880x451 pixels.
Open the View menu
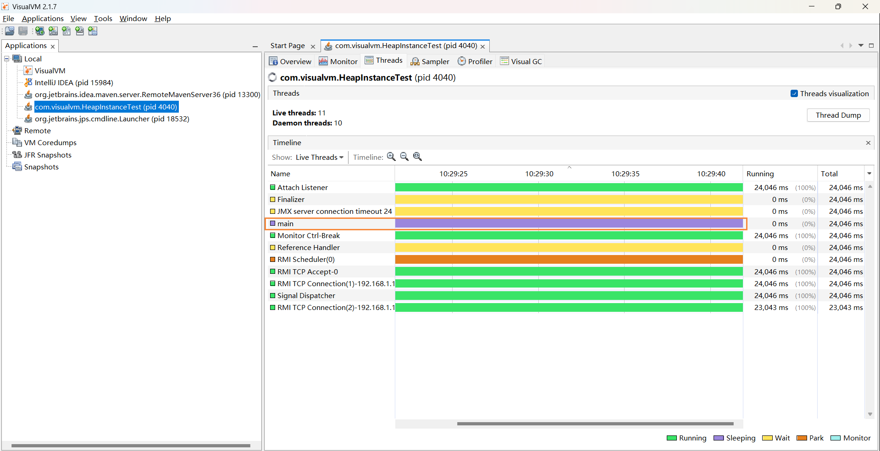tap(78, 18)
